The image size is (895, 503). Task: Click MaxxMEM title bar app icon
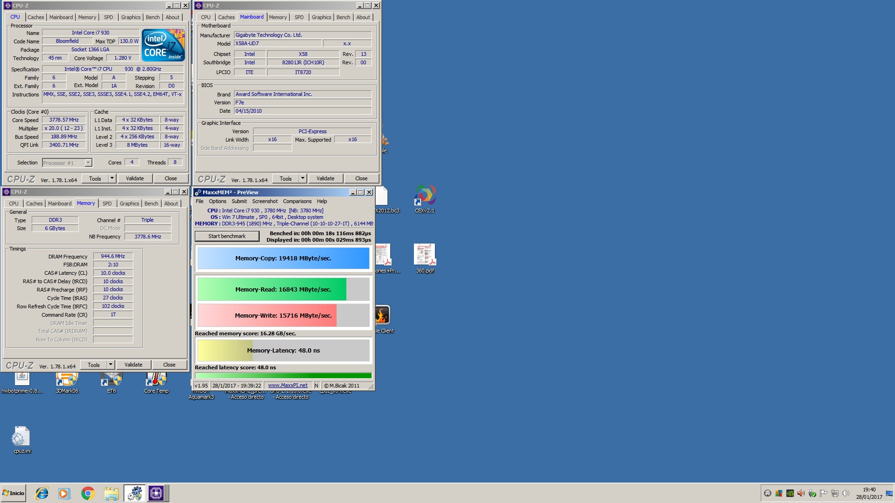[198, 192]
